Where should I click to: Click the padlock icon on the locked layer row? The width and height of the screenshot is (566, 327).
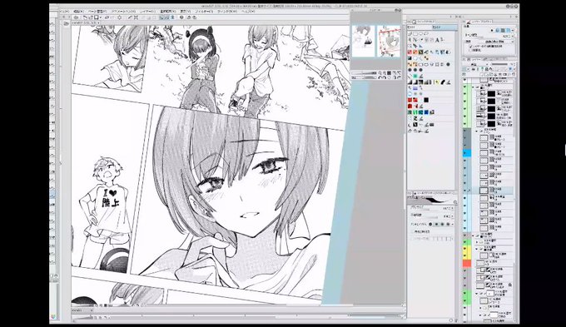(x=510, y=285)
